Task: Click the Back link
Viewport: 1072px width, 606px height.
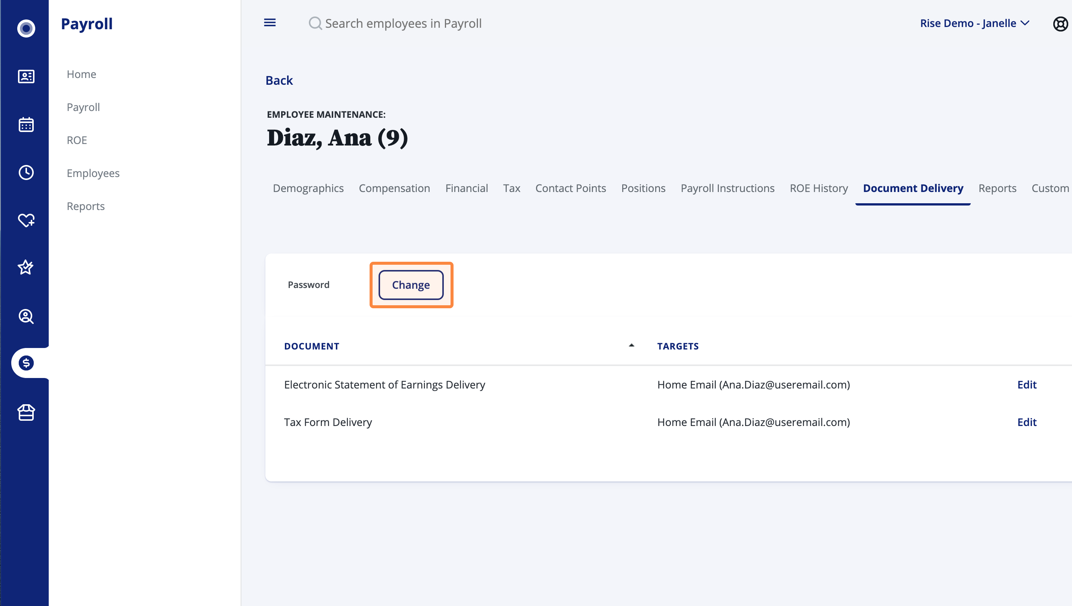Action: click(x=279, y=80)
